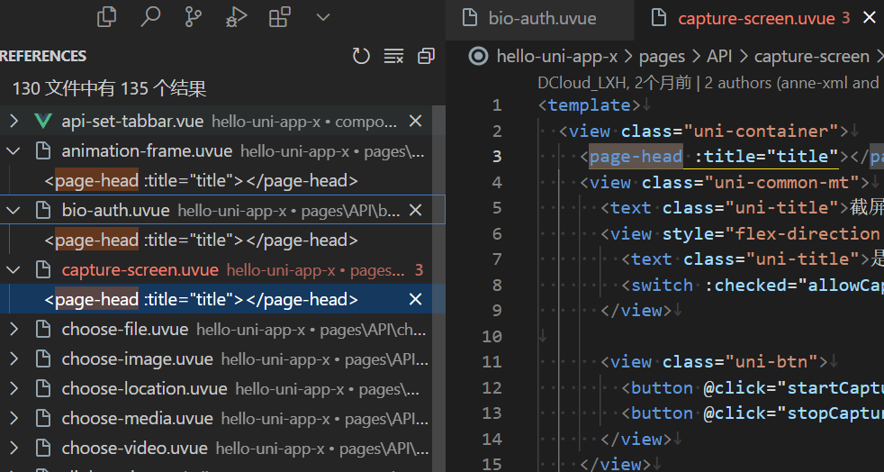Click template tag on line 1
Viewport: 884px width, 472px height.
[x=589, y=104]
